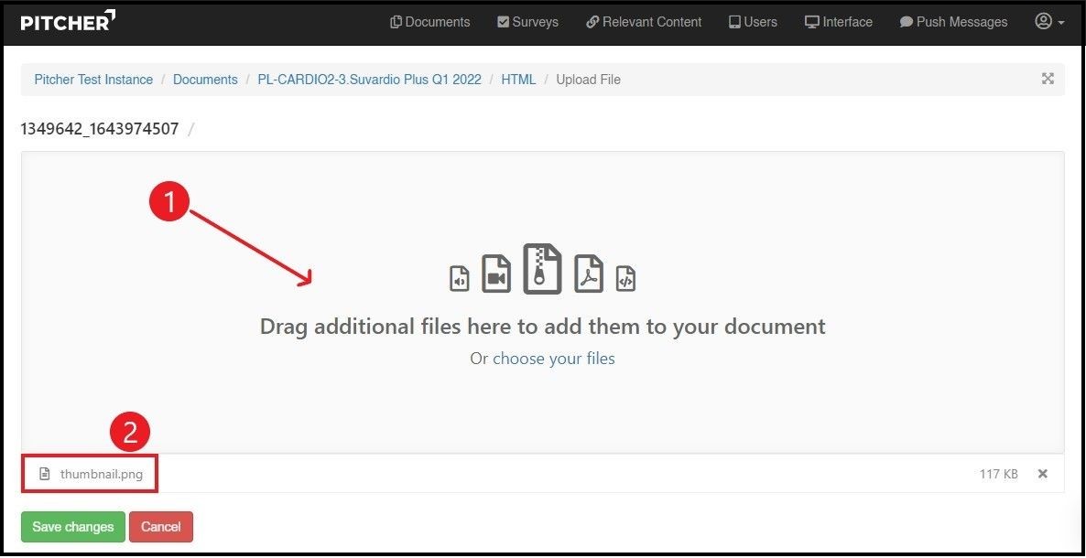Open the Interface settings page
The height and width of the screenshot is (558, 1086).
click(838, 22)
